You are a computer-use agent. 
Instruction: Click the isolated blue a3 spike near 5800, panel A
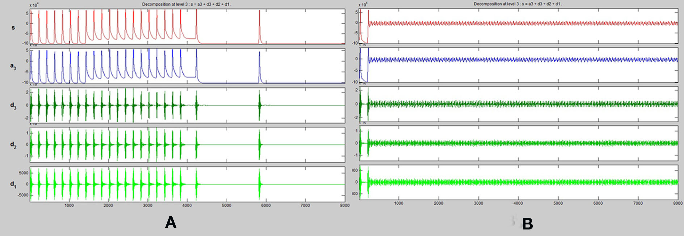click(260, 67)
